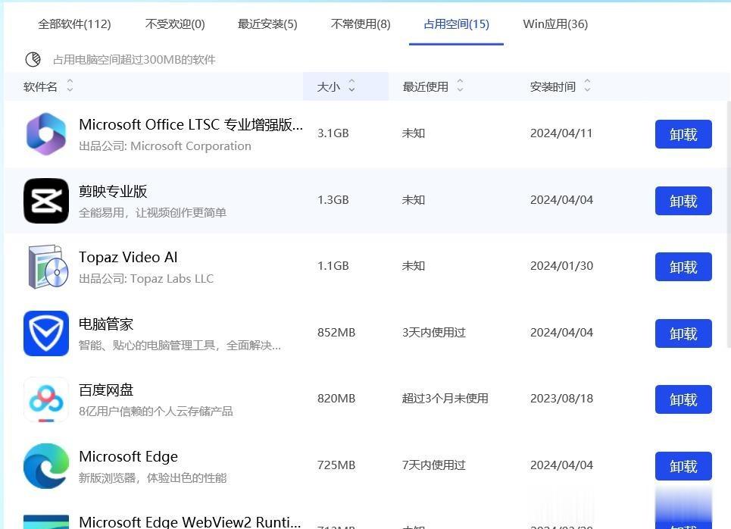
Task: Select the 占用空间(15) tab
Action: click(457, 23)
